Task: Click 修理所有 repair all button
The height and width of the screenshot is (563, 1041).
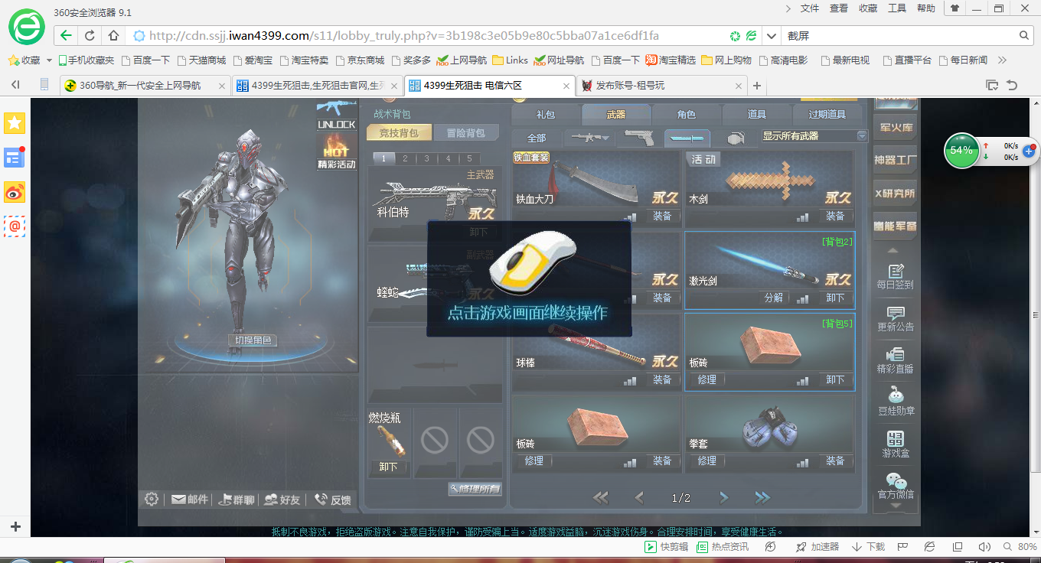Action: pos(475,489)
